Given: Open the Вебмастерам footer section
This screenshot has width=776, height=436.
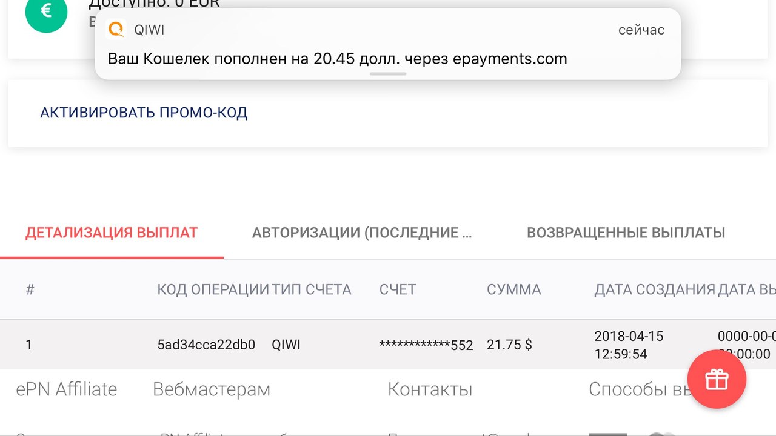Looking at the screenshot, I should pyautogui.click(x=212, y=389).
